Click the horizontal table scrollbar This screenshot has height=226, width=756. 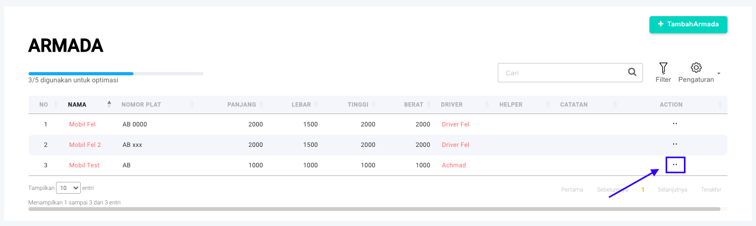click(374, 209)
